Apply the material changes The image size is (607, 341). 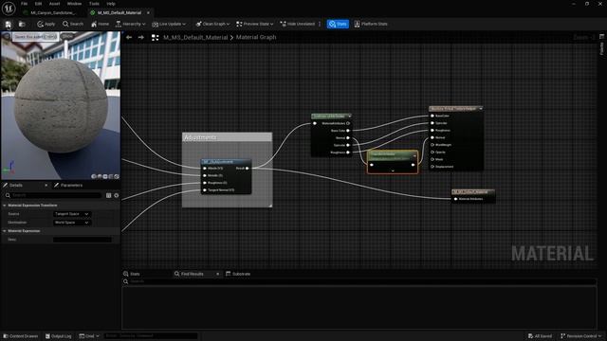(x=46, y=24)
